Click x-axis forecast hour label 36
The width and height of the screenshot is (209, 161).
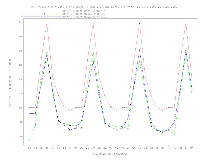click(x=99, y=148)
